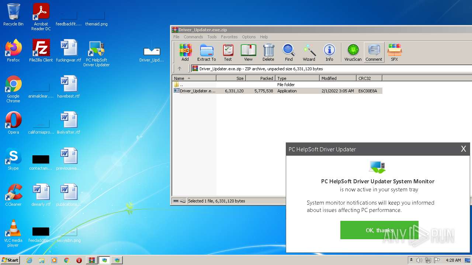Click the volume speaker tray icon
This screenshot has width=472, height=265.
point(419,260)
